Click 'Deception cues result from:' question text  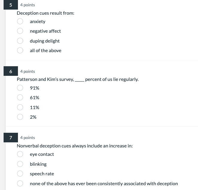(45, 13)
